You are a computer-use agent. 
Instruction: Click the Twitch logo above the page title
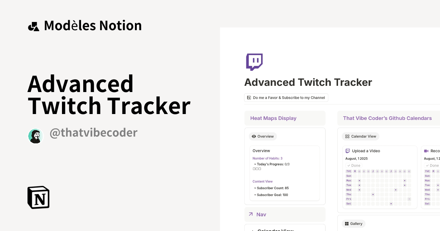[x=254, y=62]
